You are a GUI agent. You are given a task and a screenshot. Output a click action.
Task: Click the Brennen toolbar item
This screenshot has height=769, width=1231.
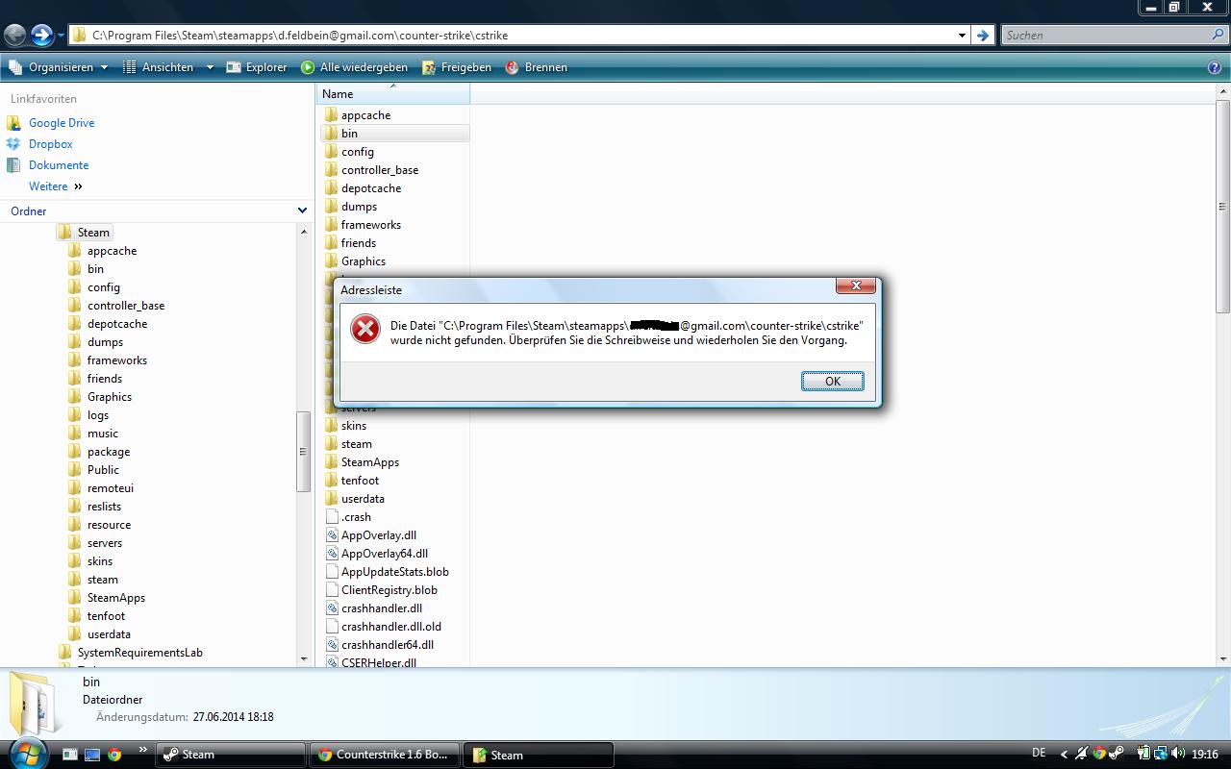(537, 67)
